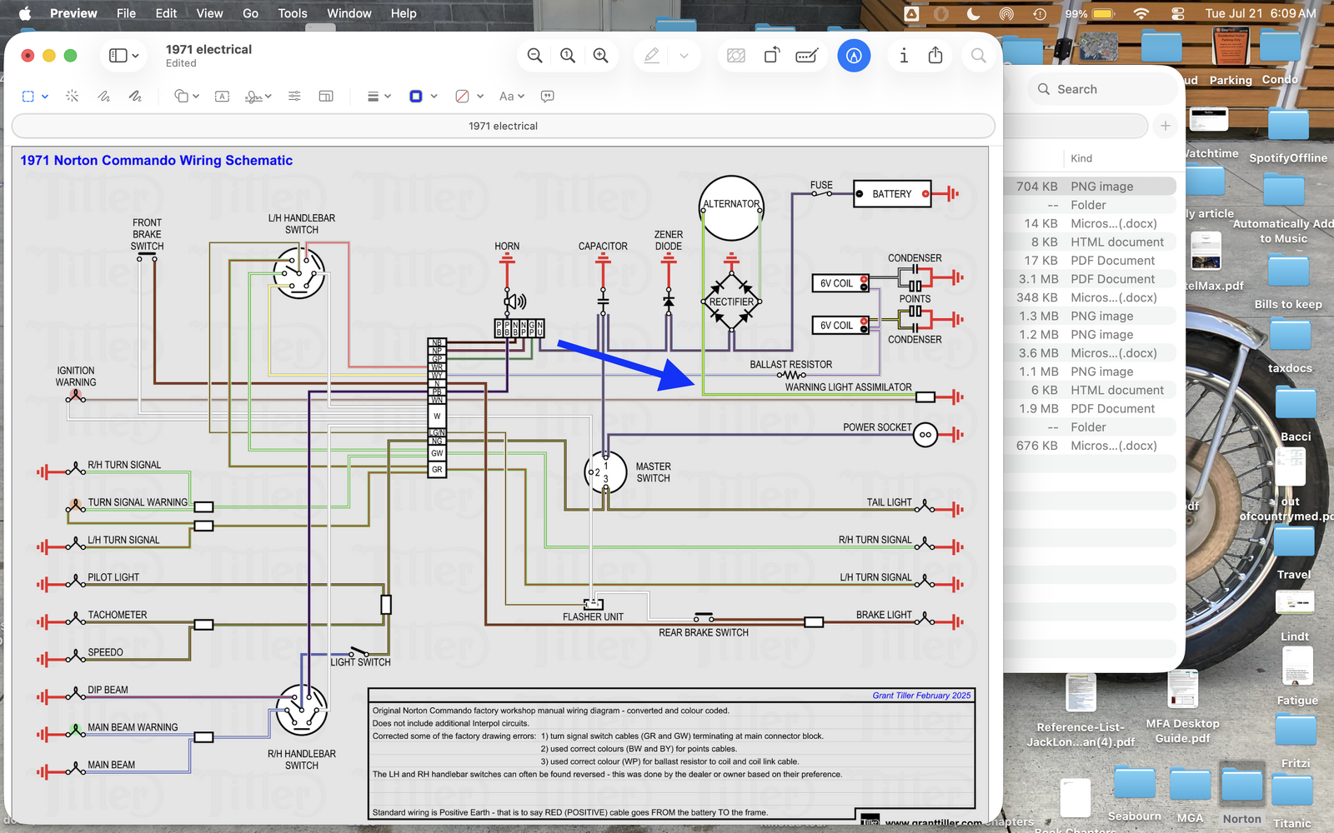1334x833 pixels.
Task: Expand the fill color chevron
Action: 480,97
